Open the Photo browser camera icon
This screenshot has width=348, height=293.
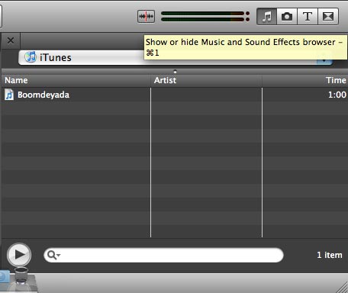point(287,17)
